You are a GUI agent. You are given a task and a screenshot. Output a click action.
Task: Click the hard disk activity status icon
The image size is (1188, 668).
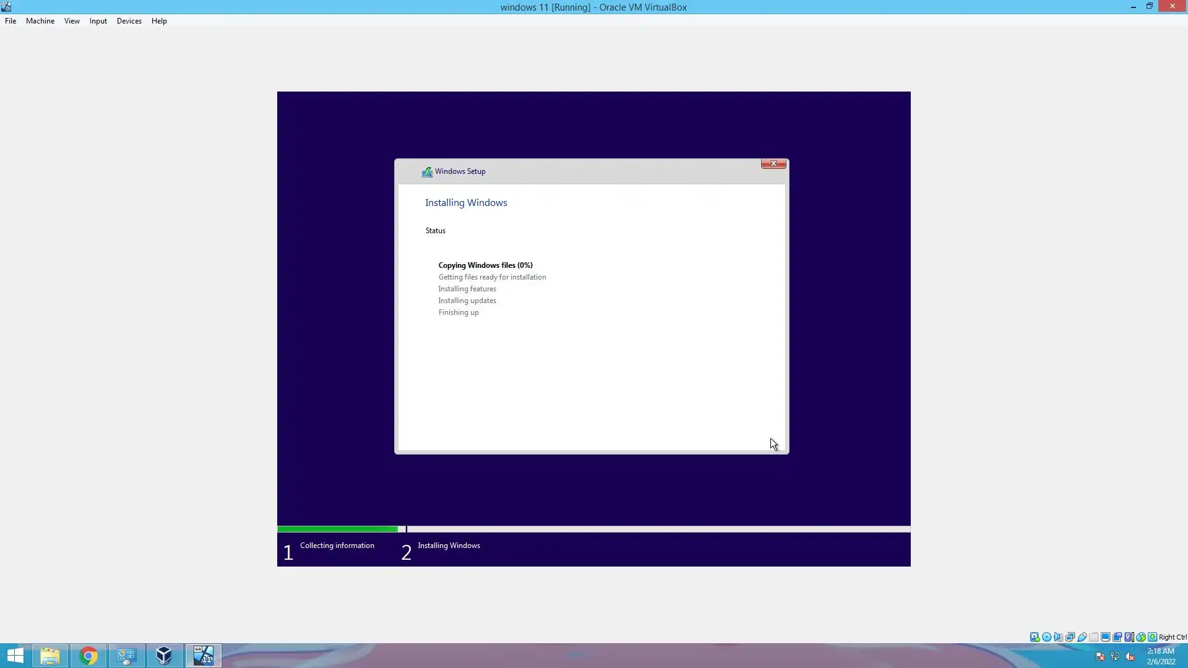(1035, 637)
